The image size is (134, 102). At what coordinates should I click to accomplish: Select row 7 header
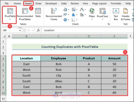point(3,76)
